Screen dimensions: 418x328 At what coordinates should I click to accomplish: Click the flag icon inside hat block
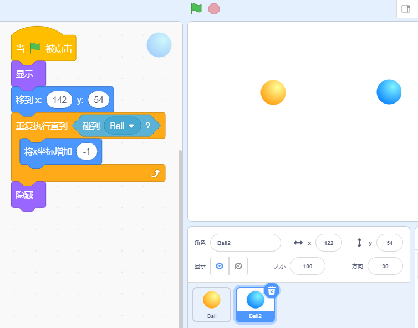(x=35, y=48)
